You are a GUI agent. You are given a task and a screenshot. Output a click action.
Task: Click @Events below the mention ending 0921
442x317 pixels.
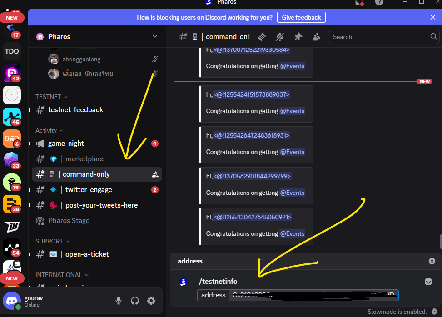point(292,233)
